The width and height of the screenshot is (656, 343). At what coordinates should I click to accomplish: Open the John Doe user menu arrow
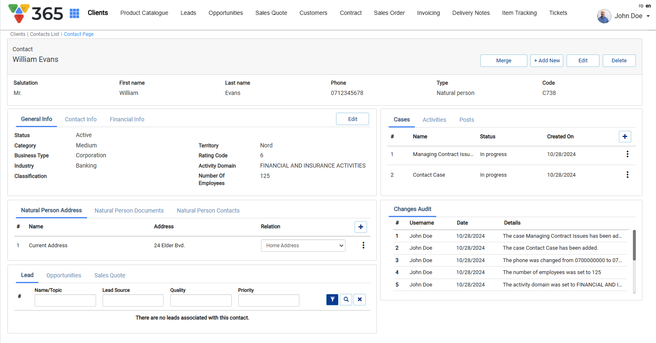(648, 16)
